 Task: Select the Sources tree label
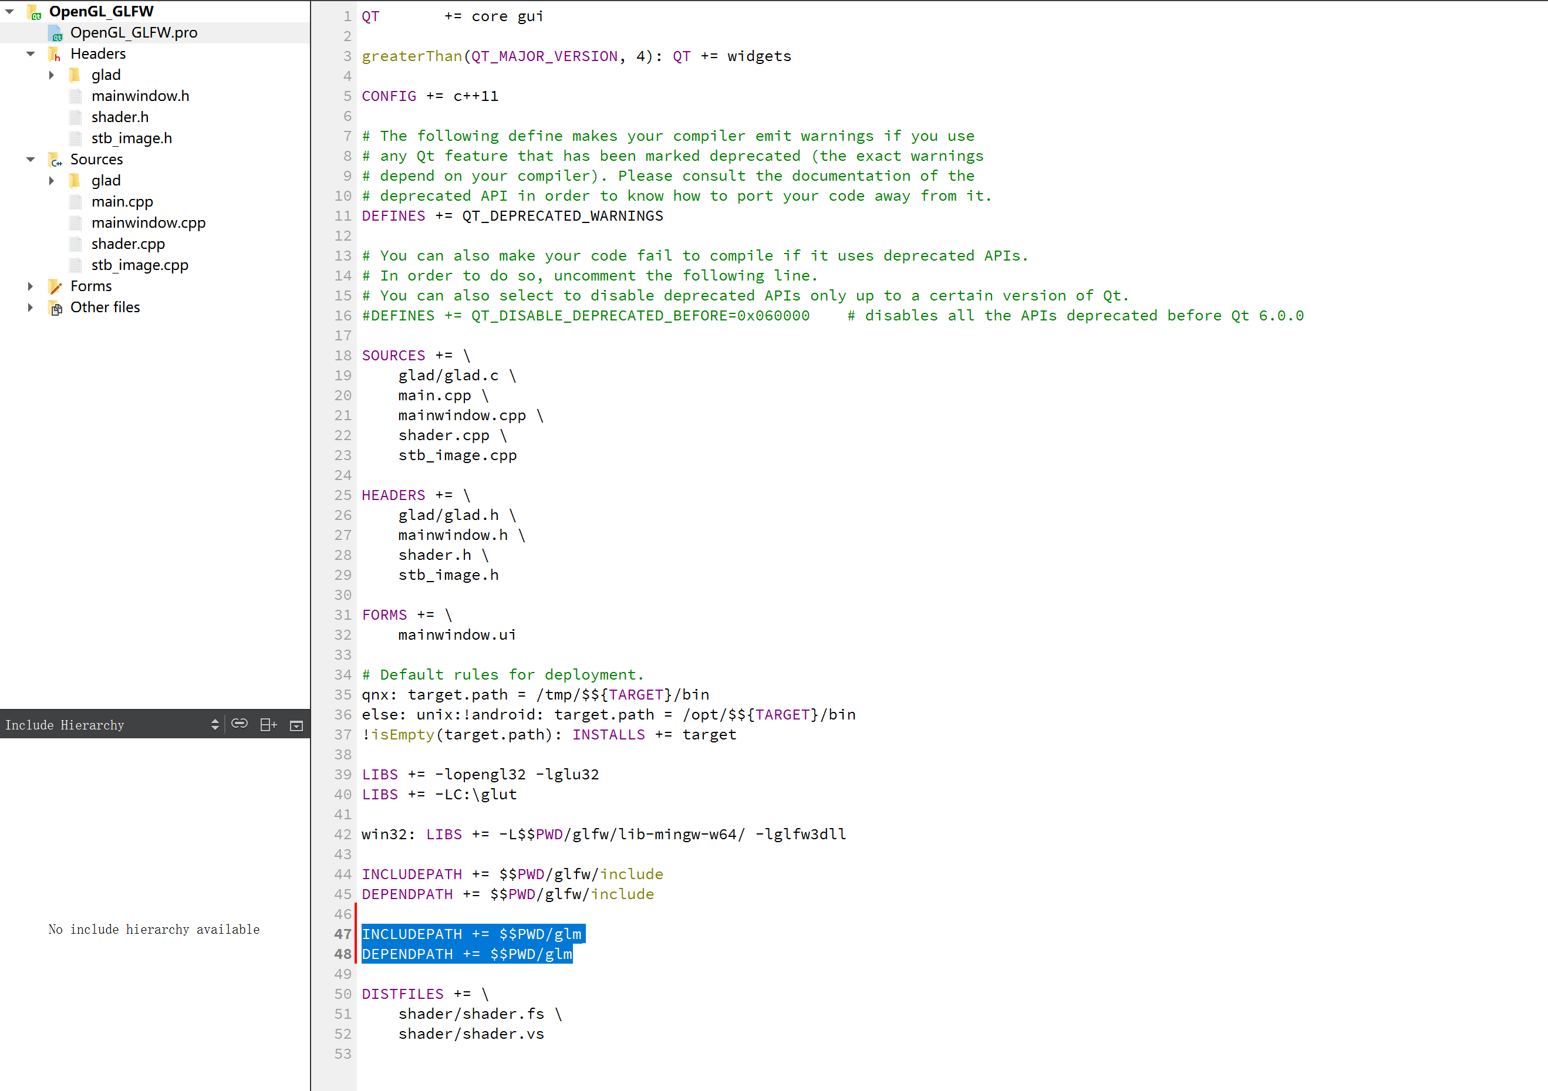96,160
